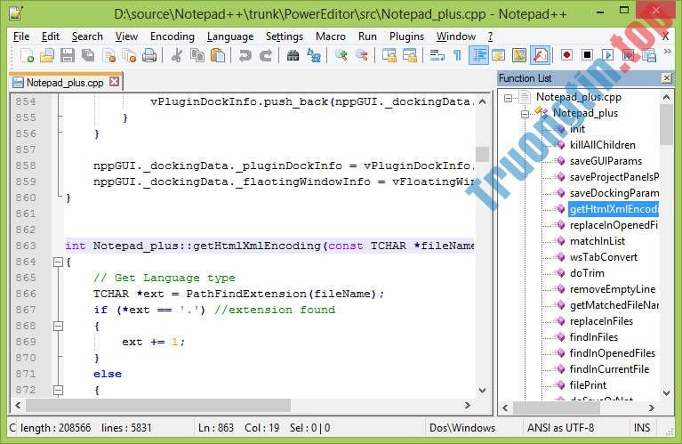Close the Notepad_plus.cpp tab with its red X
Image resolution: width=682 pixels, height=444 pixels.
click(114, 81)
